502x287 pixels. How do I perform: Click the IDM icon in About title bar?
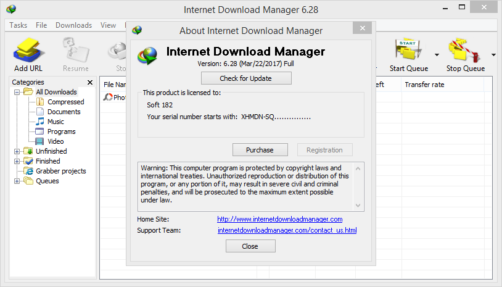coord(137,30)
